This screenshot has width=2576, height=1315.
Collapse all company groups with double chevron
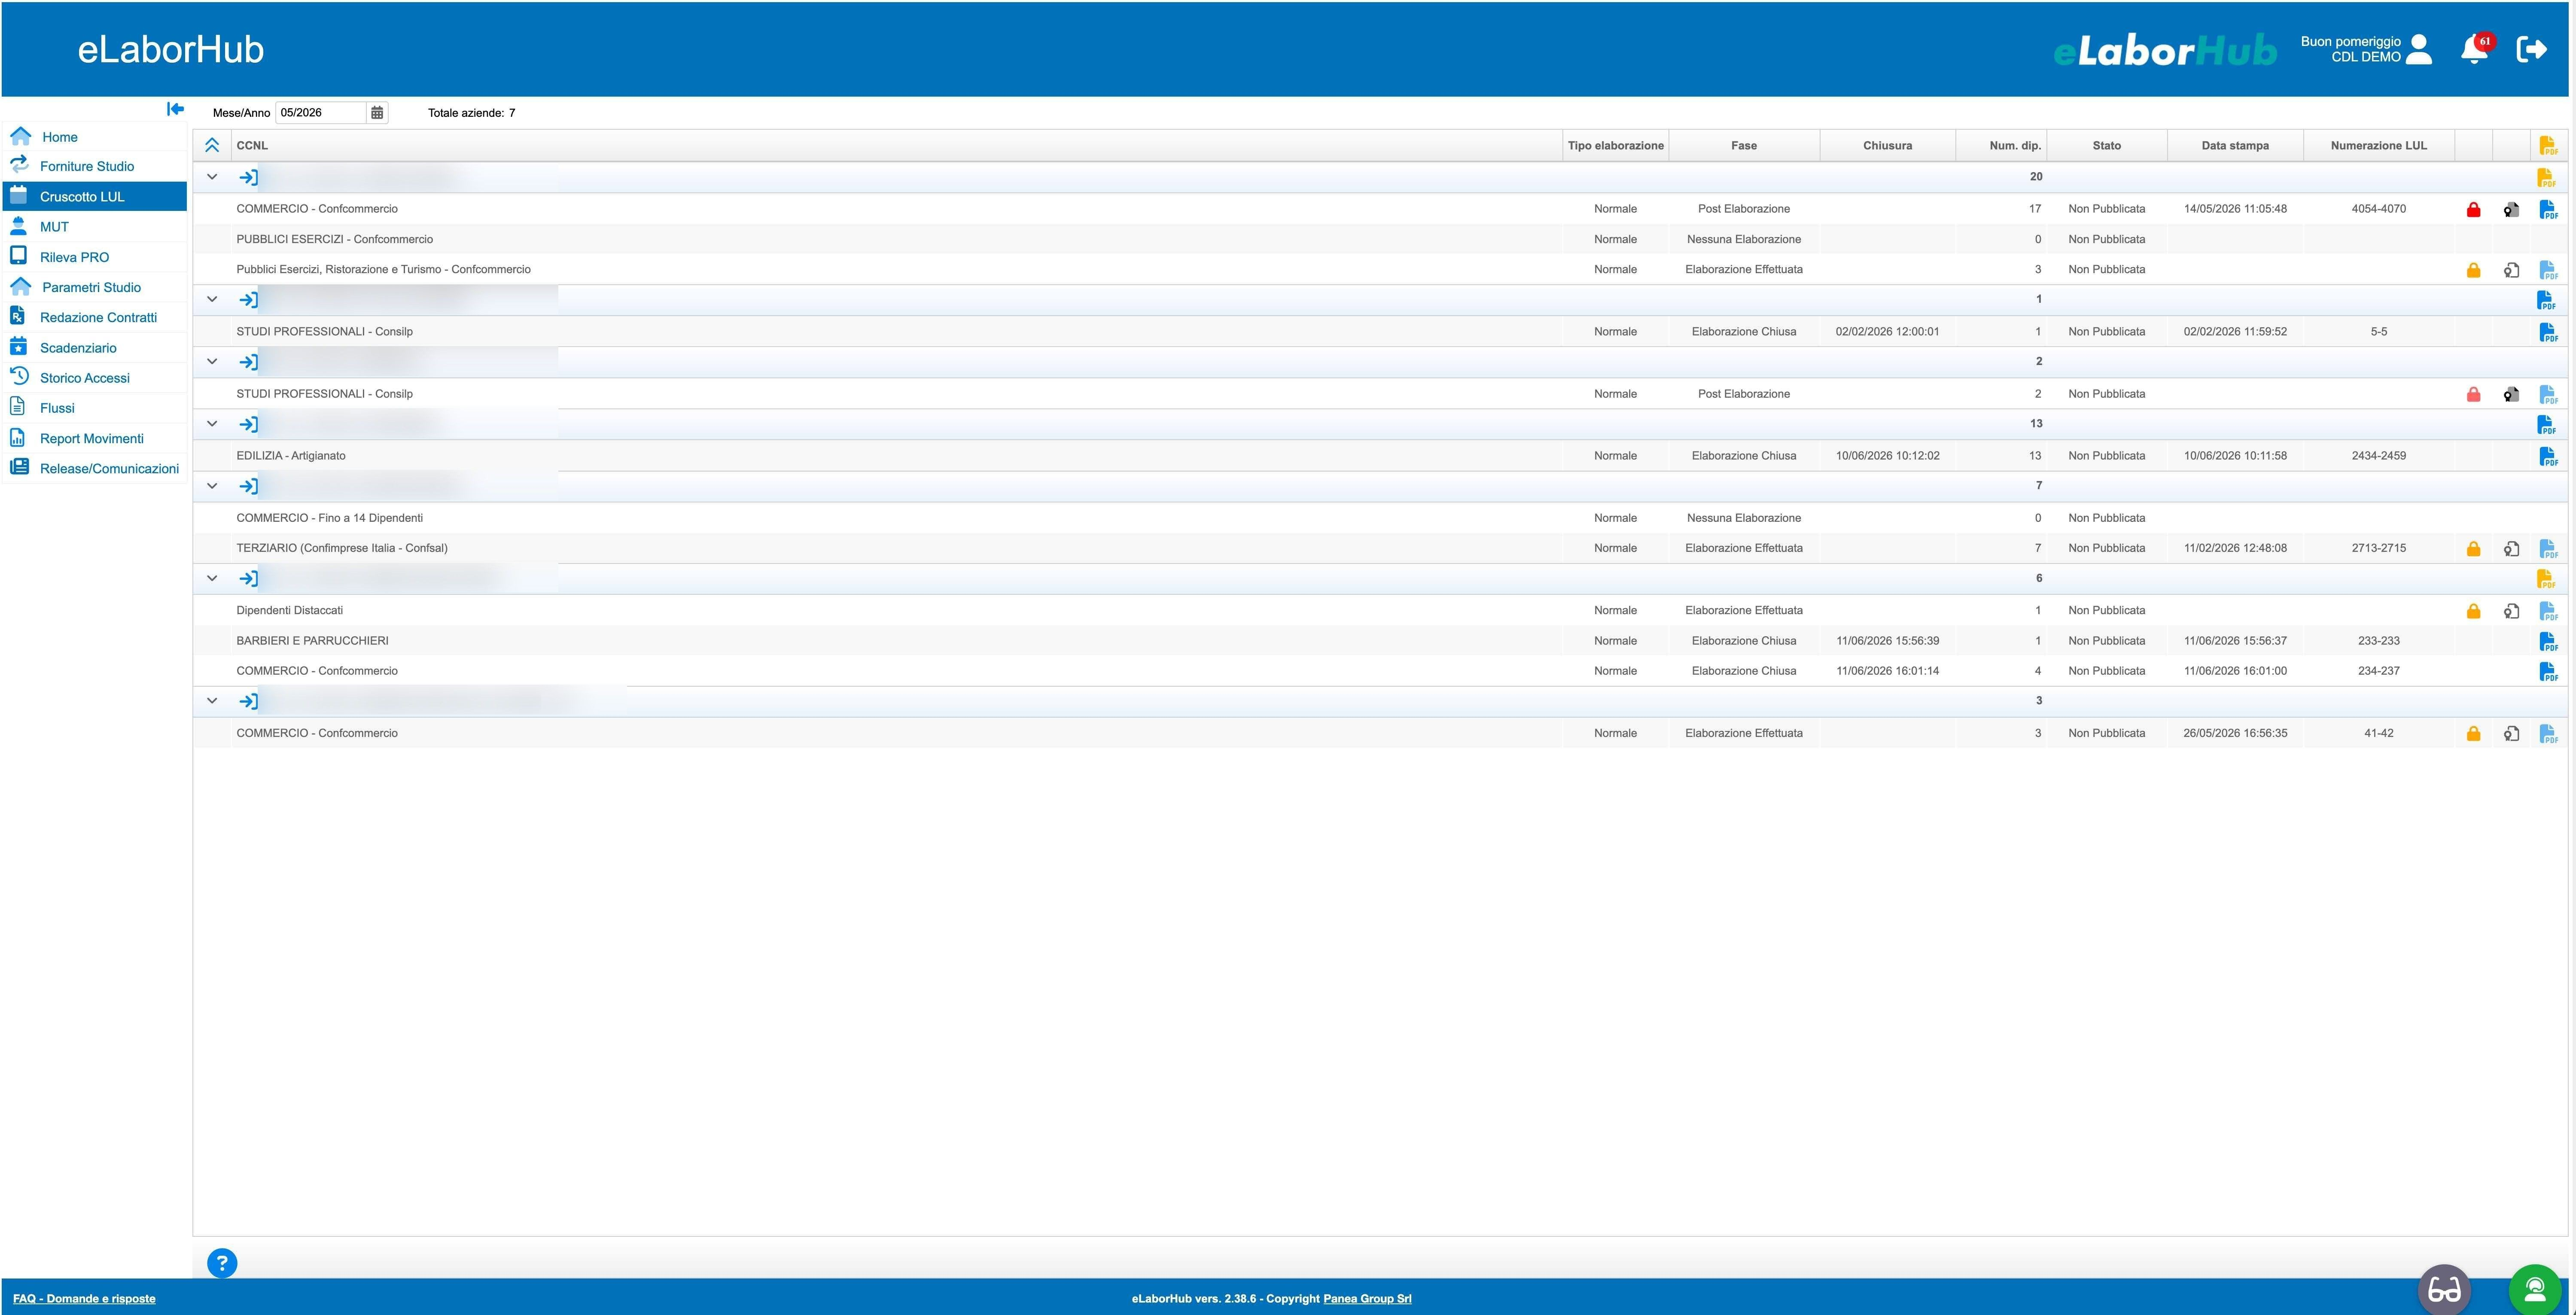(212, 146)
